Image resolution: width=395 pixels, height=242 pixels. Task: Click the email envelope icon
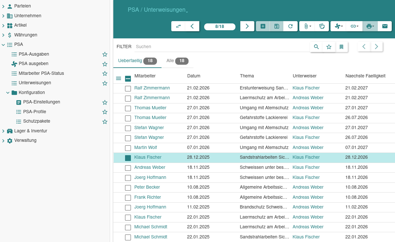pyautogui.click(x=385, y=26)
